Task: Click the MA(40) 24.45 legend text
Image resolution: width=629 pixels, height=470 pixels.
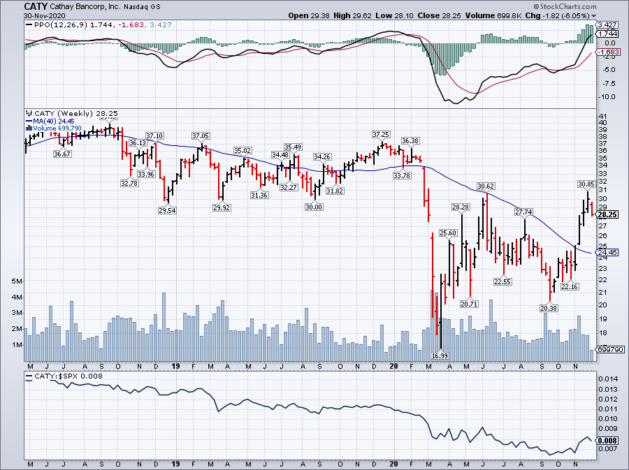Action: [x=54, y=122]
